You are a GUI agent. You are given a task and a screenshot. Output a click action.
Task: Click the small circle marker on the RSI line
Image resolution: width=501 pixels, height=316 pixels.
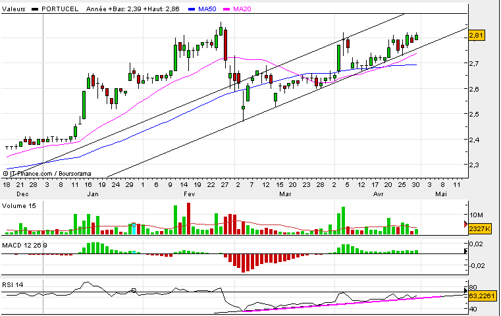pos(134,290)
